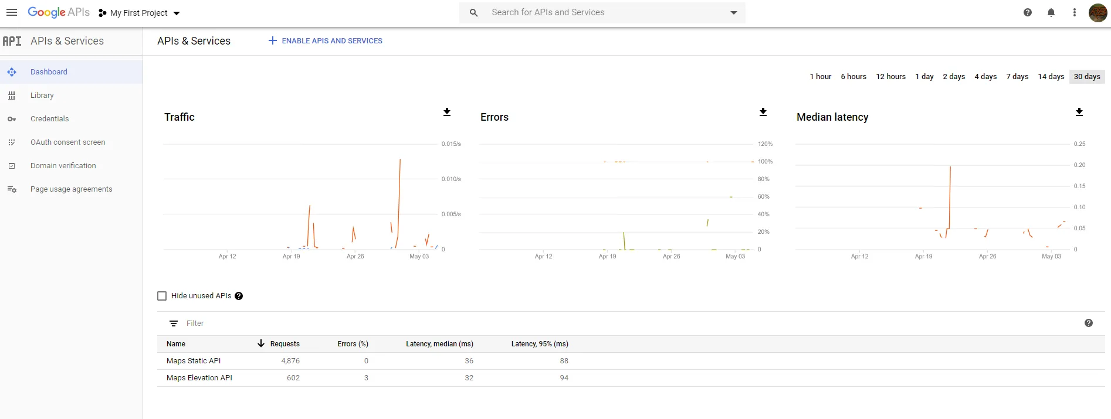Open the help question mark in the top bar
Image resolution: width=1111 pixels, height=419 pixels.
tap(1028, 12)
